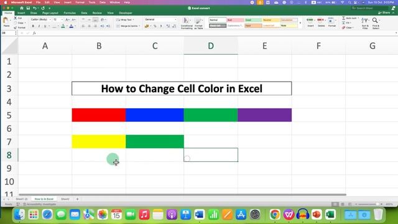The height and width of the screenshot is (224, 398).
Task: Click the purple filled cell E5
Action: (x=265, y=115)
